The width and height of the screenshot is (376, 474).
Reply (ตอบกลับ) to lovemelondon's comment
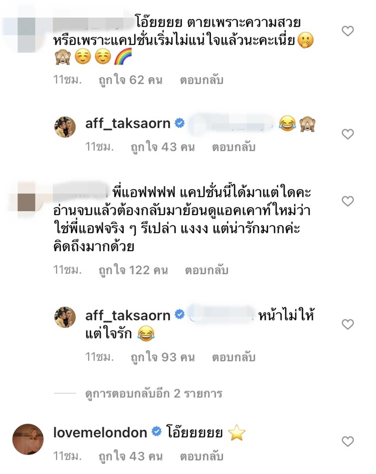click(x=202, y=456)
